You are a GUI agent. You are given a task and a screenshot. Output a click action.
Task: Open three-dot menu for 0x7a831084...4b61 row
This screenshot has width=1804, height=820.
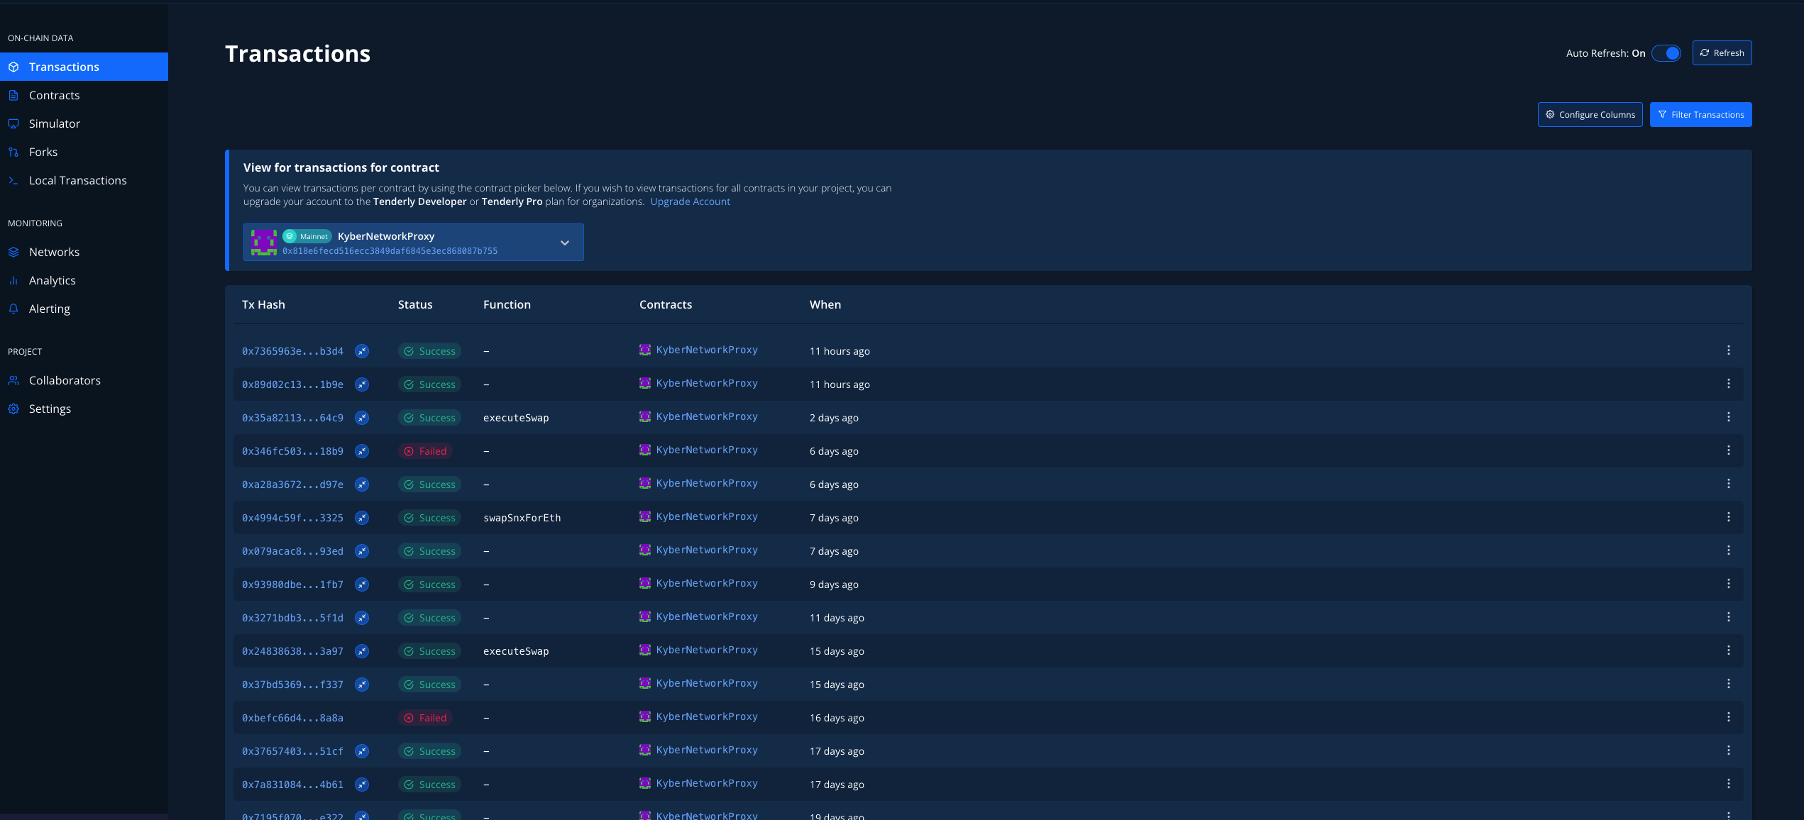pos(1729,784)
